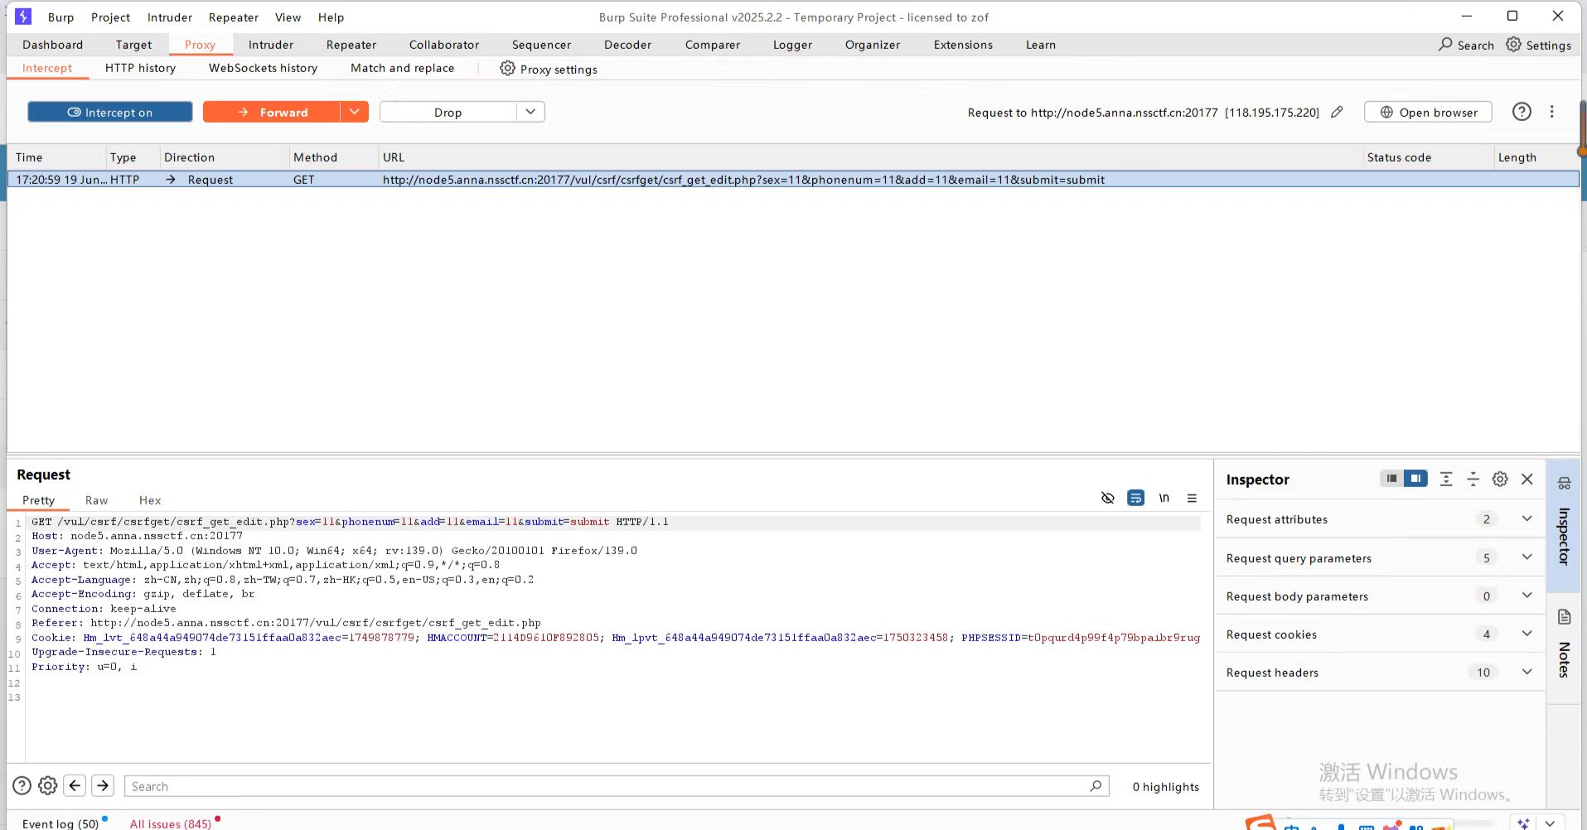Open the WebSockets history sub-tab
The image size is (1587, 830).
[263, 68]
